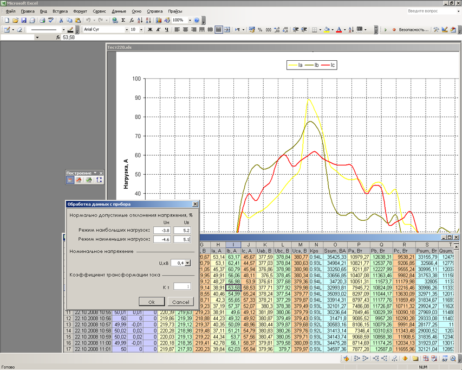462x370 pixels.
Task: Click the Save icon in the toolbar
Action: click(24, 20)
